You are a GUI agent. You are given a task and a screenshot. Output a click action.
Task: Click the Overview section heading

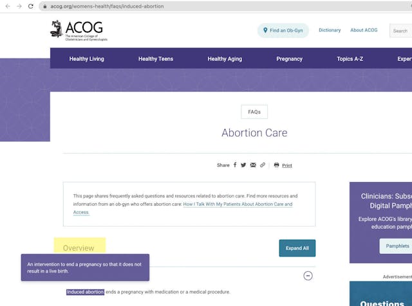click(79, 248)
